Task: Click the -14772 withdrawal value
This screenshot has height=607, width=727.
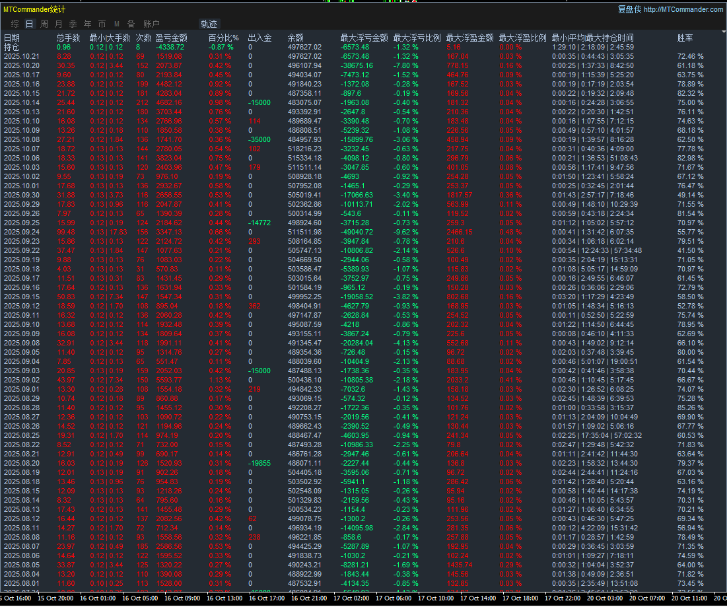Action: point(260,223)
